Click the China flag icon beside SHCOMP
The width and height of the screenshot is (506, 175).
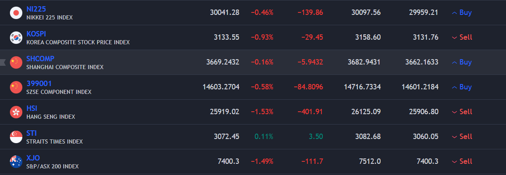click(16, 62)
